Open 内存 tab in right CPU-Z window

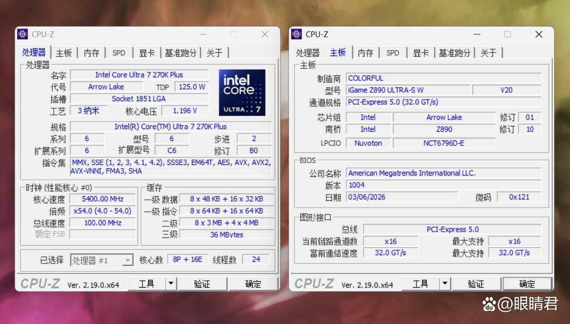[x=365, y=53]
